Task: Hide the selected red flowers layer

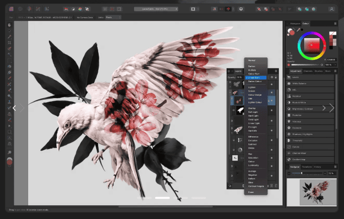Action: (271, 100)
